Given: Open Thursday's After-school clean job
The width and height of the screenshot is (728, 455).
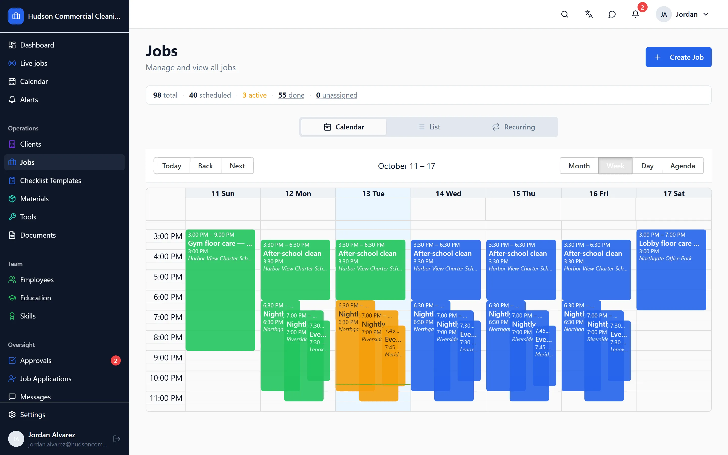Looking at the screenshot, I should (521, 270).
